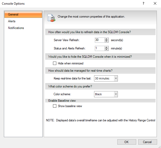Click the Status and Alerts Refresh field
The width and height of the screenshot is (161, 148).
click(x=99, y=48)
